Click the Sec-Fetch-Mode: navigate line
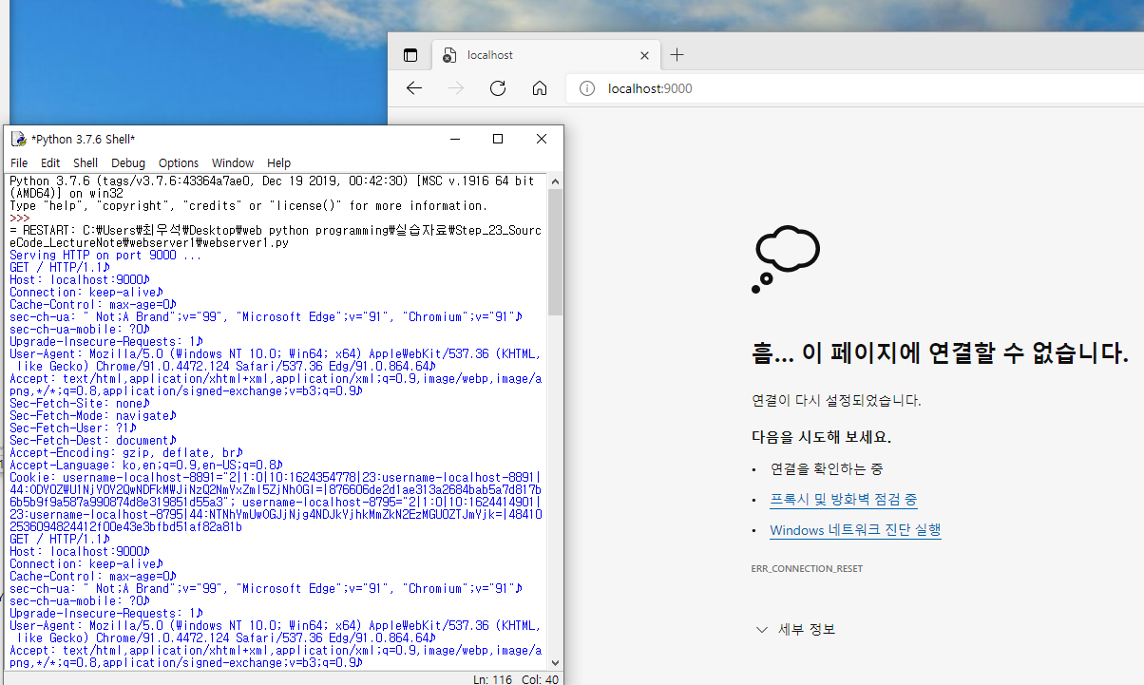This screenshot has width=1144, height=685. 93,416
